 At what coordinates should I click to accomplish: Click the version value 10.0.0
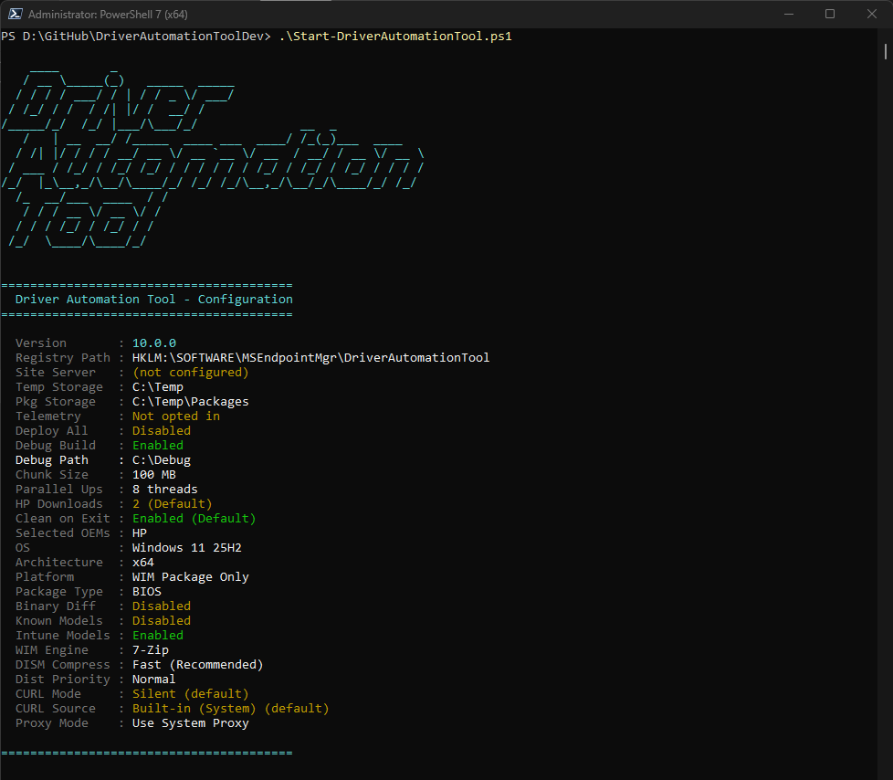154,343
